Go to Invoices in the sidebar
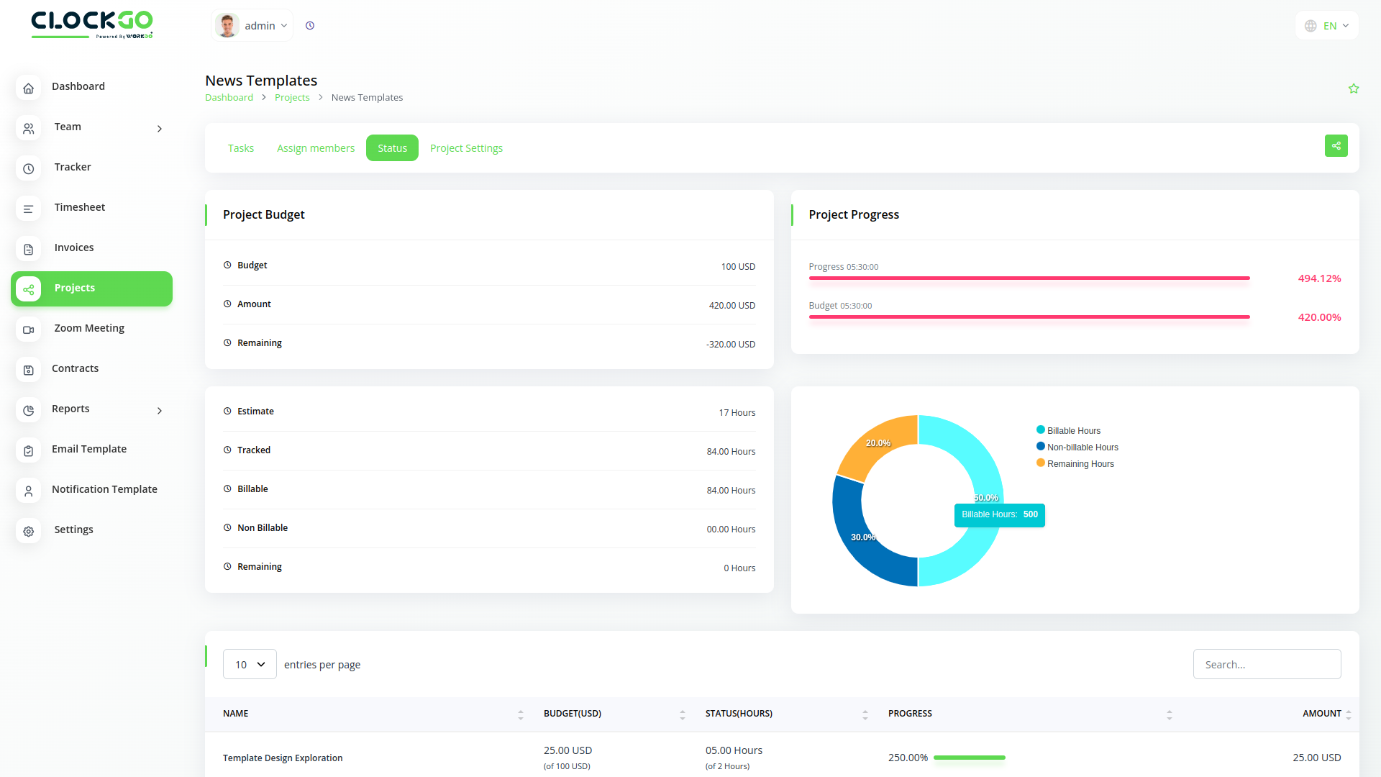Image resolution: width=1381 pixels, height=777 pixels. 74,247
